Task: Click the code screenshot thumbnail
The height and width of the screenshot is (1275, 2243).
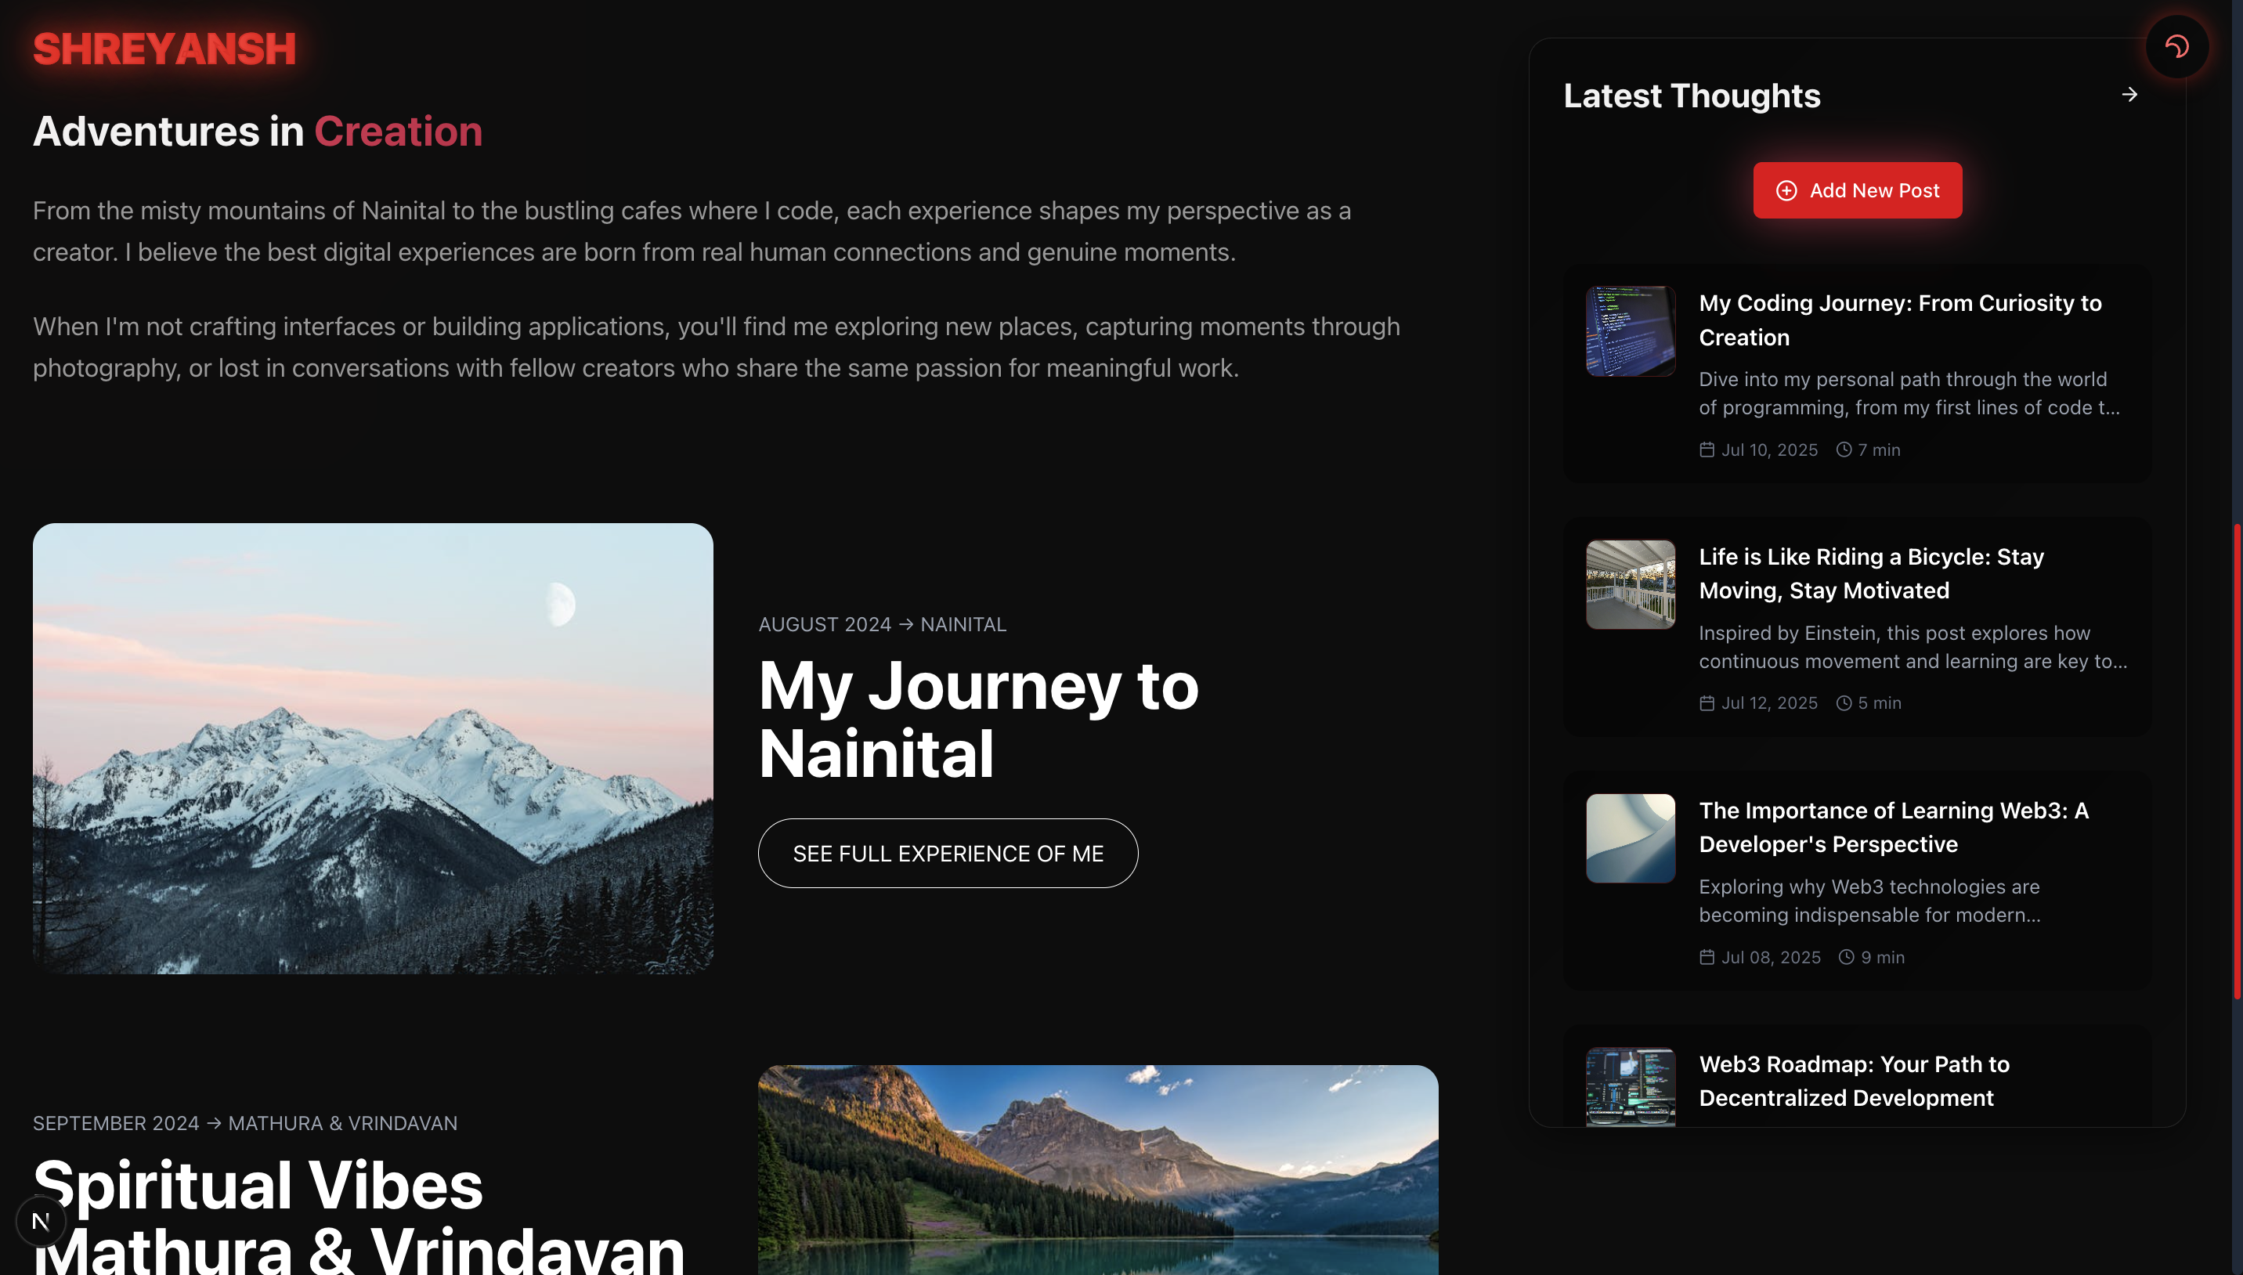Action: pyautogui.click(x=1630, y=331)
